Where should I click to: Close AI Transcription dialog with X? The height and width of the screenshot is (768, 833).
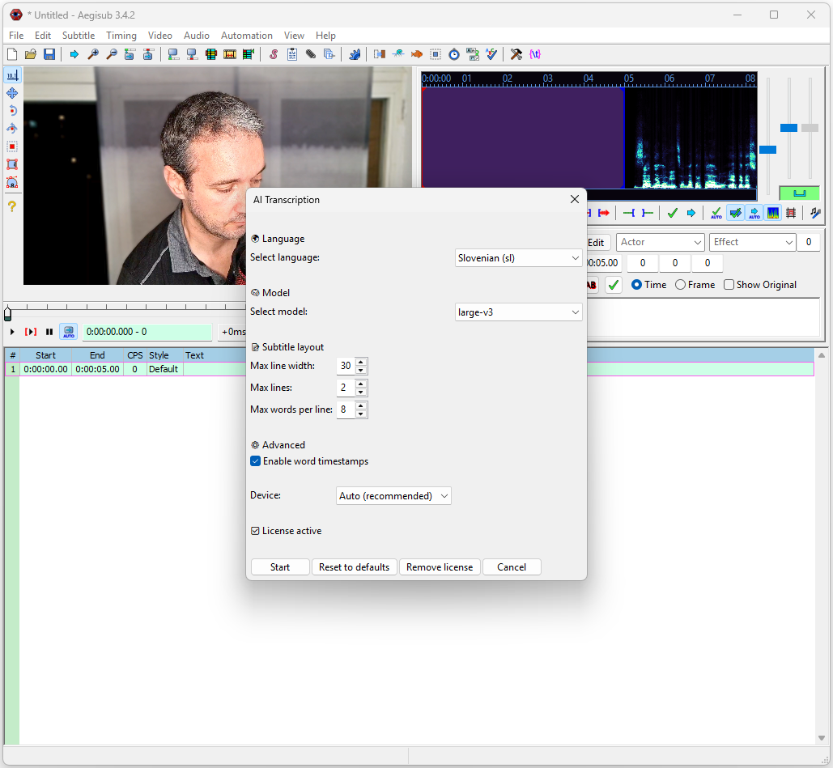point(574,199)
